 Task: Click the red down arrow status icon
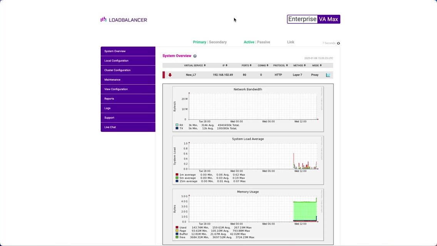pyautogui.click(x=170, y=75)
